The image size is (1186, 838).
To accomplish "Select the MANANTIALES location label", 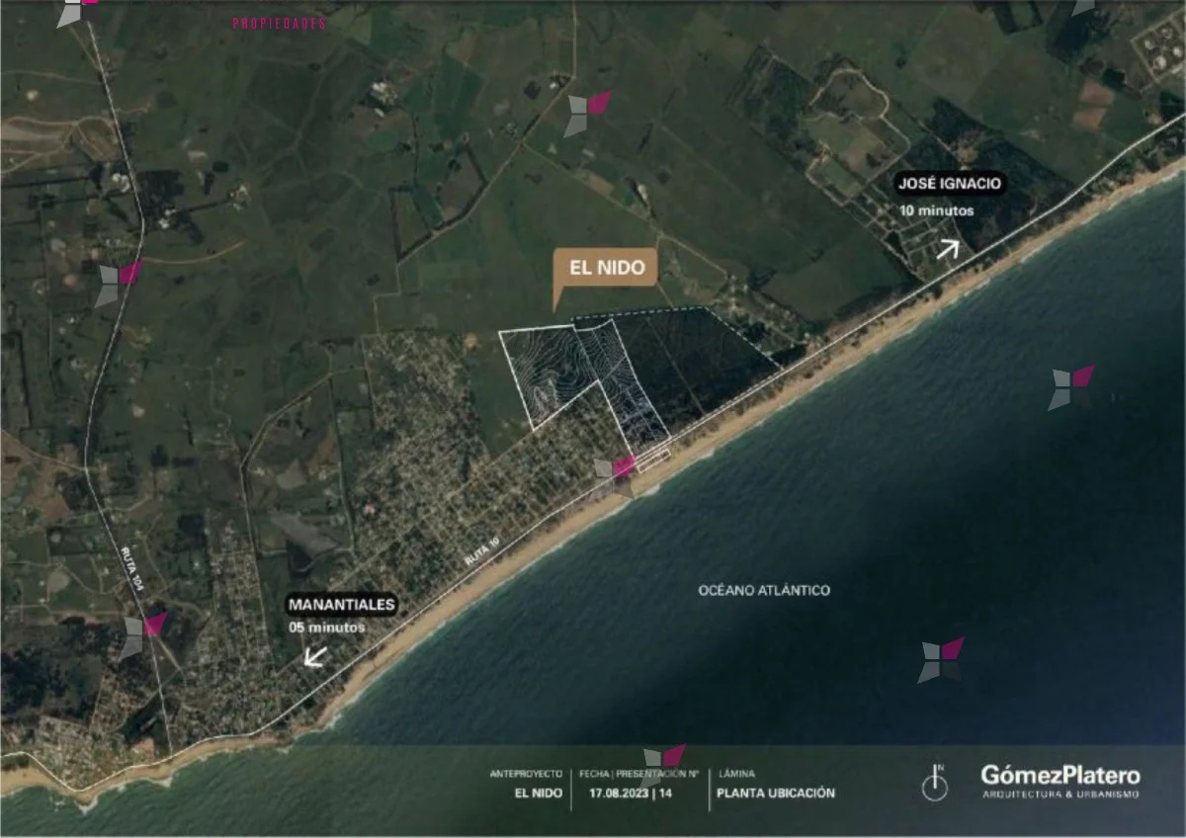I will pos(341,605).
